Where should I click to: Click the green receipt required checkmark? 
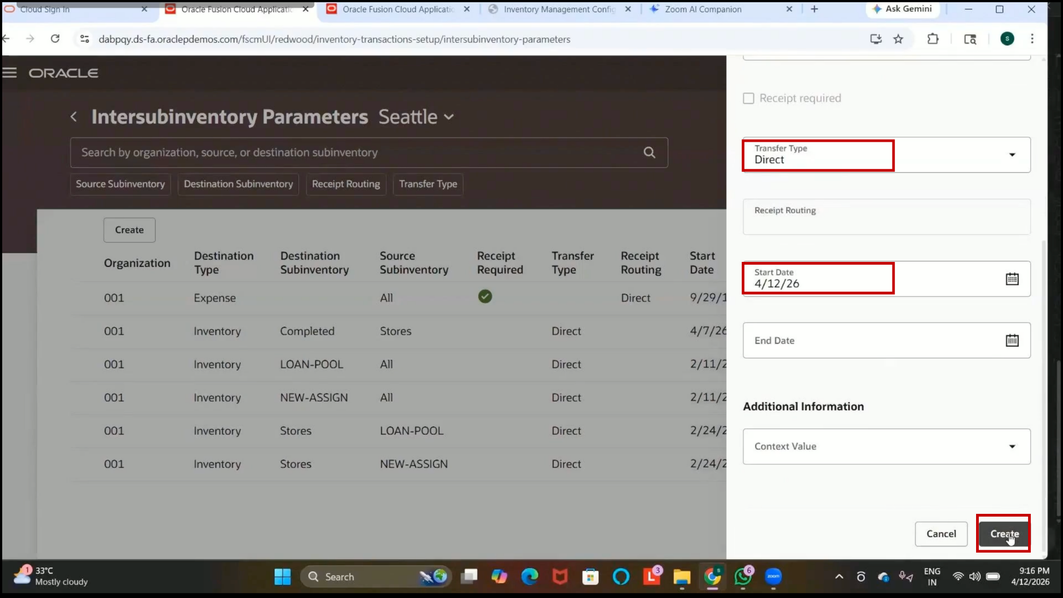(485, 297)
